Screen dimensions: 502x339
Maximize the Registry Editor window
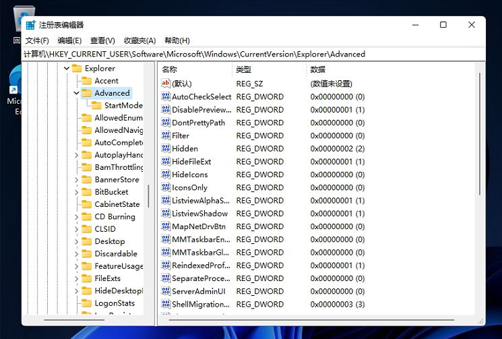pyautogui.click(x=443, y=25)
